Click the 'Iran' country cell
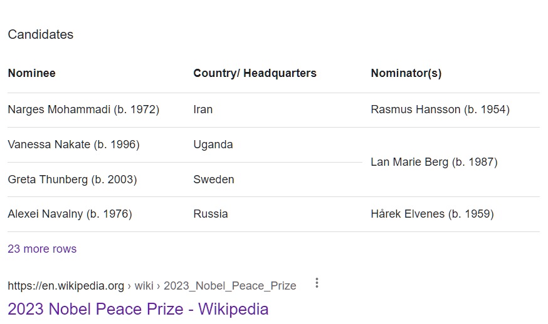This screenshot has height=324, width=548. [203, 110]
